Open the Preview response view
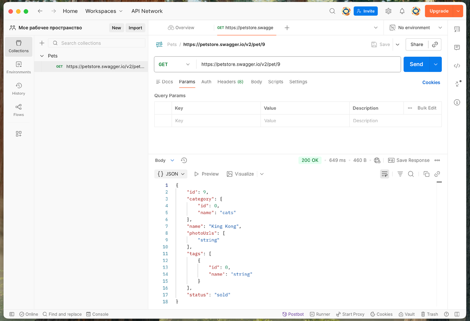The image size is (470, 321). point(206,174)
